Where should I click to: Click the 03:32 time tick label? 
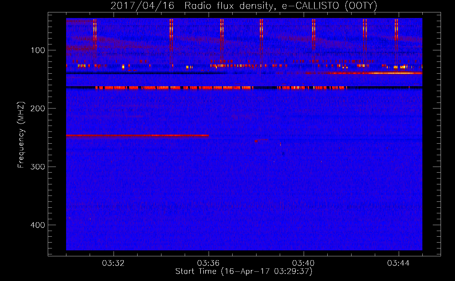113,263
